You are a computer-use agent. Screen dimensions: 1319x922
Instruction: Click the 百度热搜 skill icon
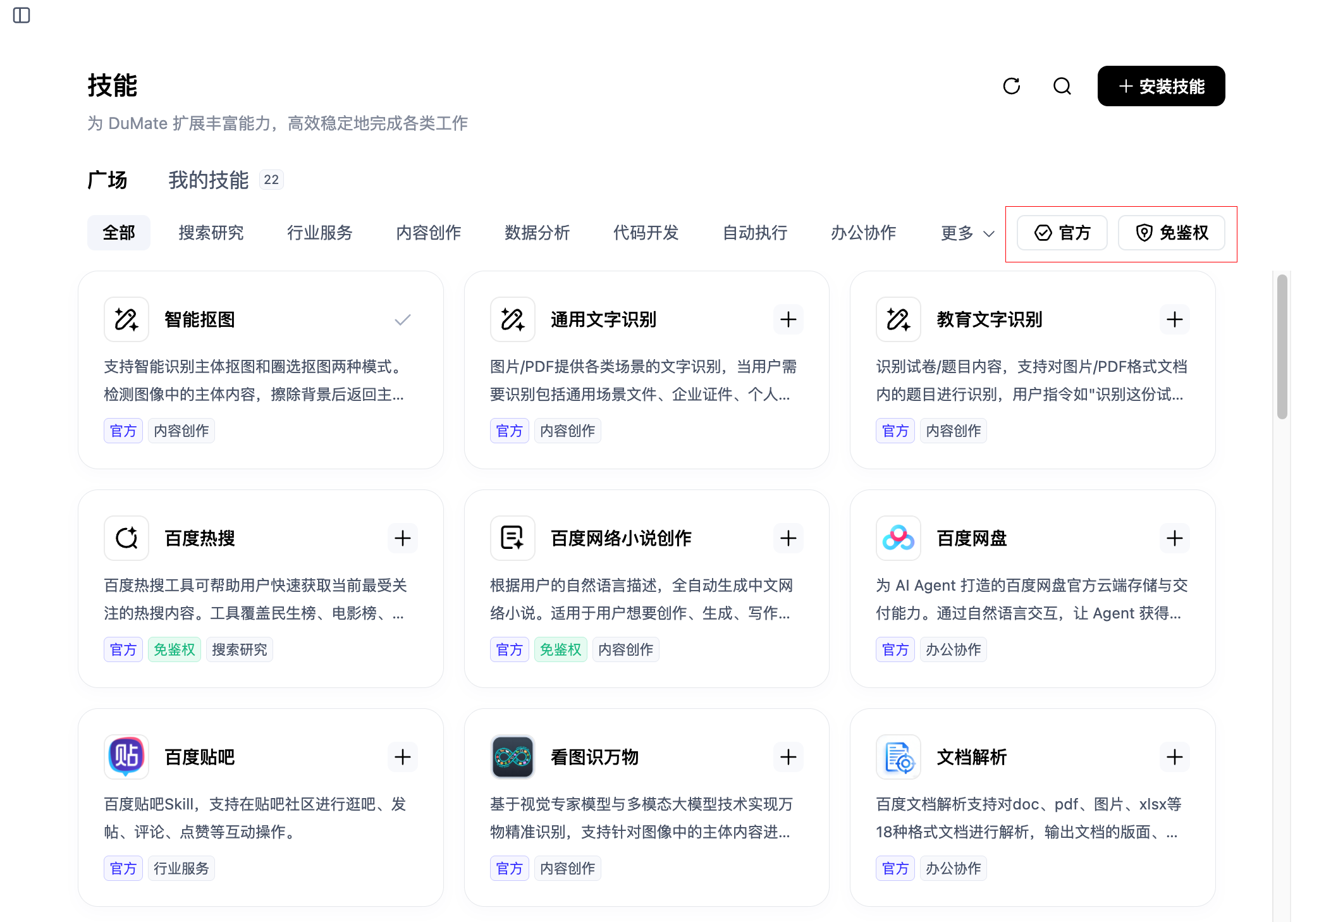[126, 538]
